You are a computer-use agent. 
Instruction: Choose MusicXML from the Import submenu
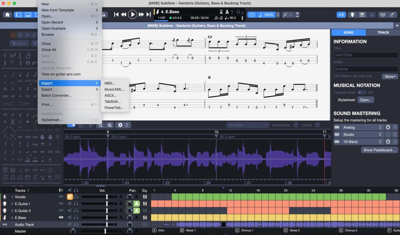[x=114, y=89]
